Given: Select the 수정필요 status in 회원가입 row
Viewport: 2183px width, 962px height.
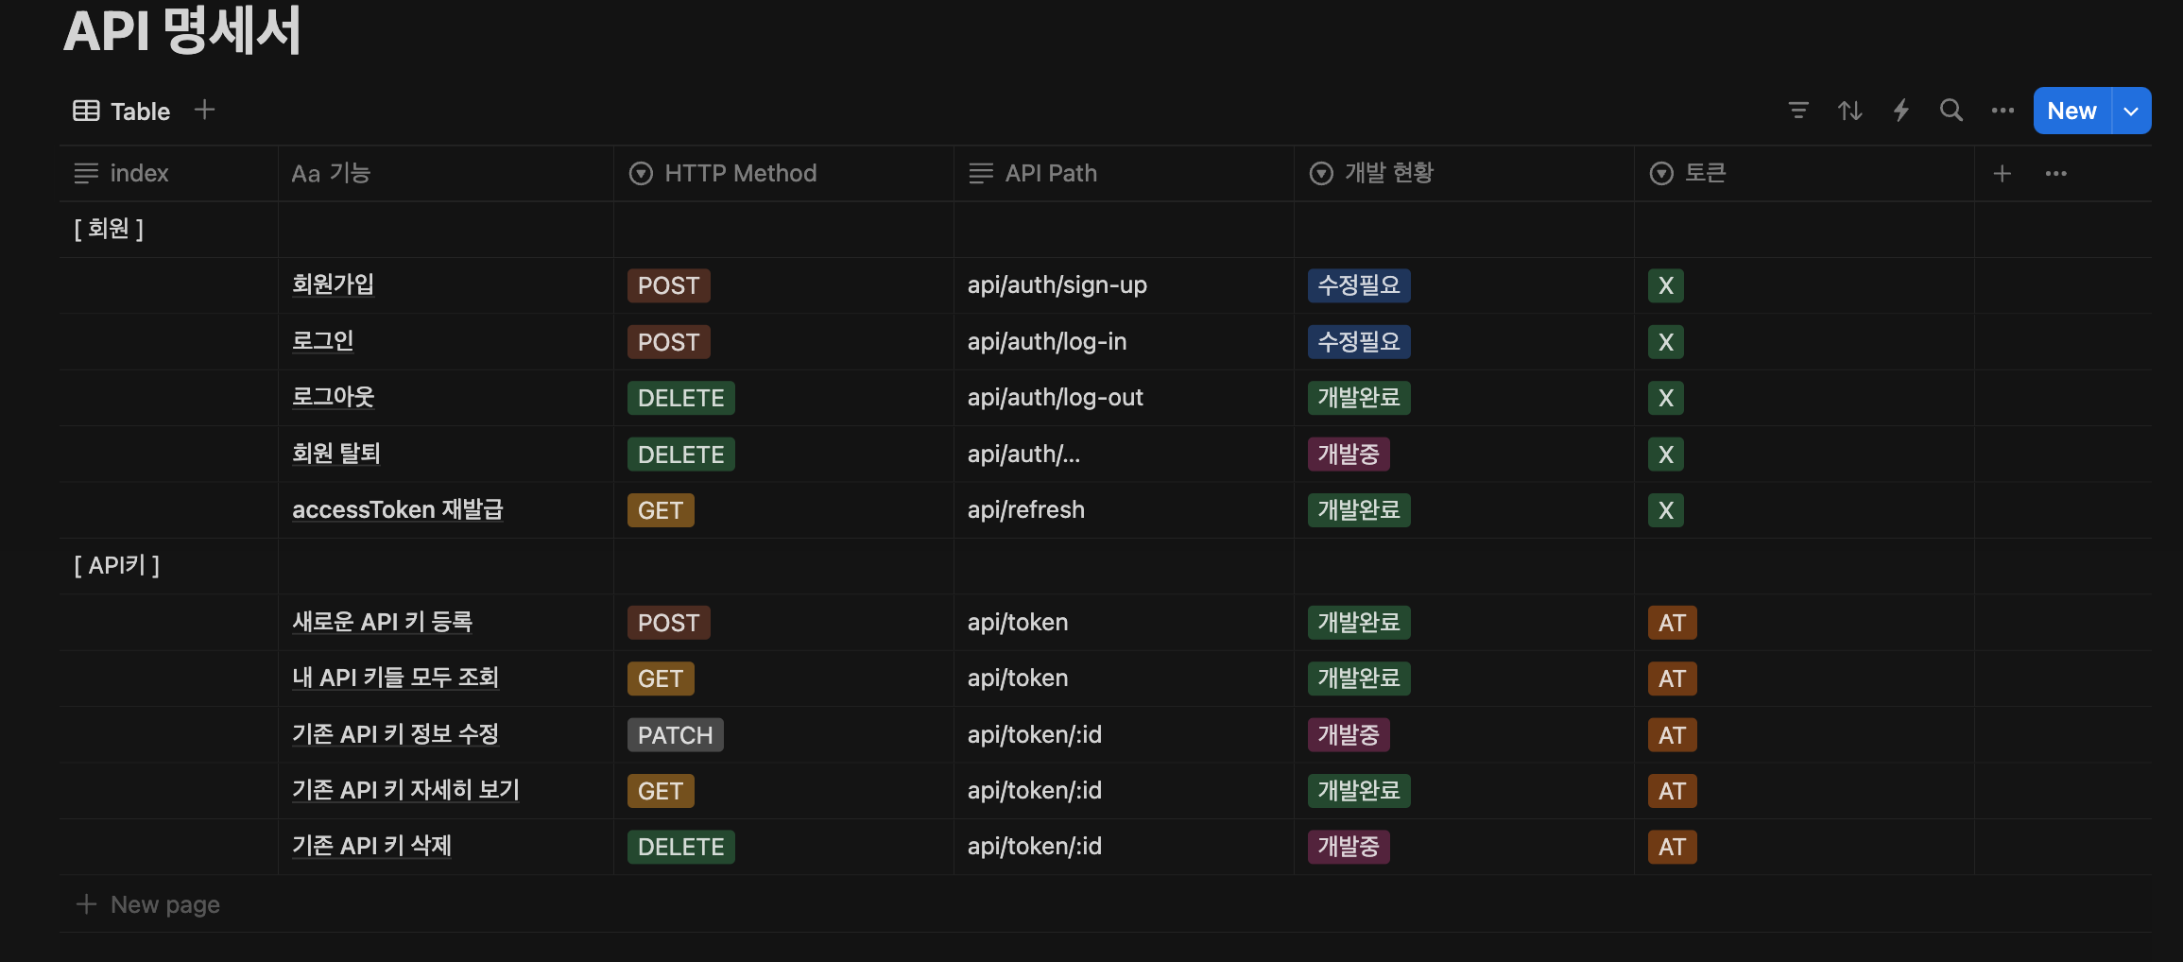Looking at the screenshot, I should (1359, 285).
